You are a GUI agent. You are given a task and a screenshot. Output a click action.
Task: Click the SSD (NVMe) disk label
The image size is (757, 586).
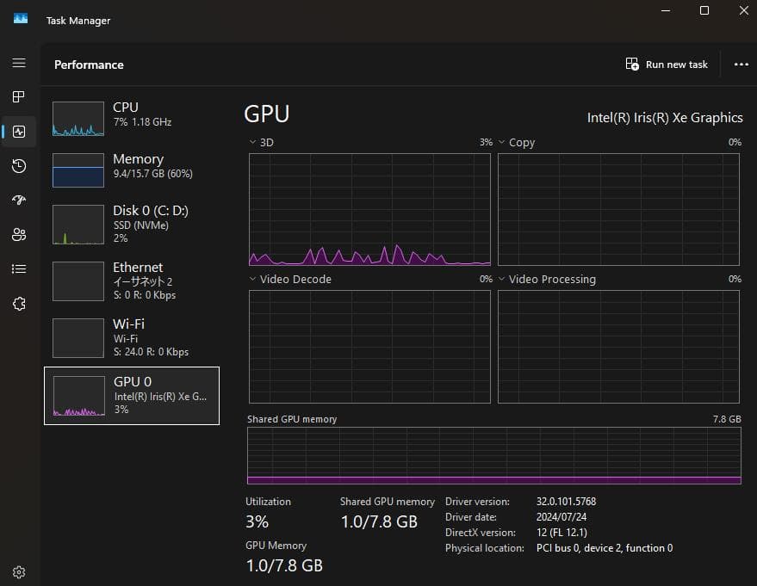[x=140, y=225]
